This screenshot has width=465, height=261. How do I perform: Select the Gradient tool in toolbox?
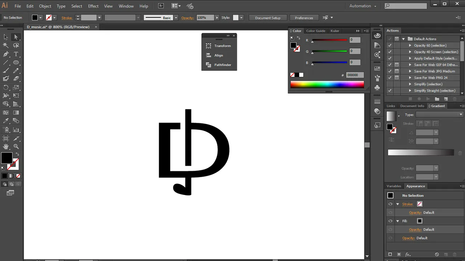tap(16, 113)
